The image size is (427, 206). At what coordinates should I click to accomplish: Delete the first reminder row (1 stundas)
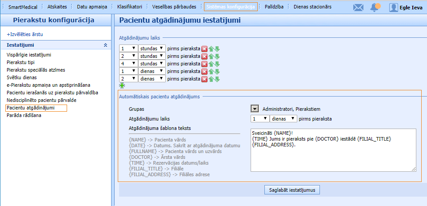tap(204, 48)
